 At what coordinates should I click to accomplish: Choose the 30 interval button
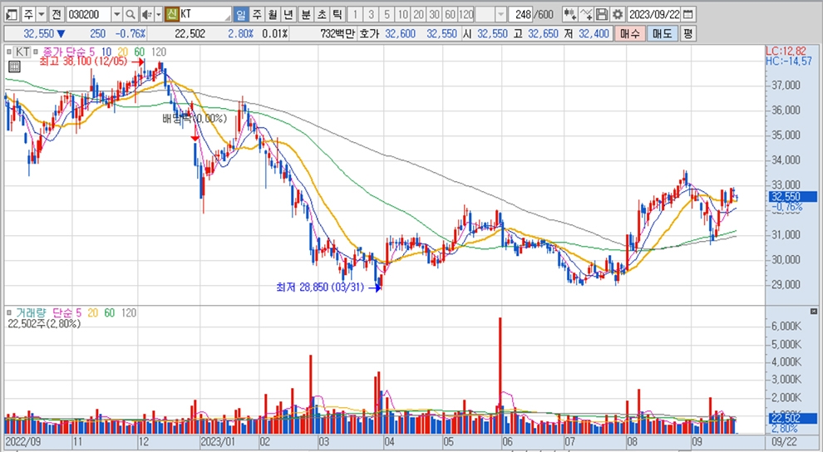click(x=434, y=14)
